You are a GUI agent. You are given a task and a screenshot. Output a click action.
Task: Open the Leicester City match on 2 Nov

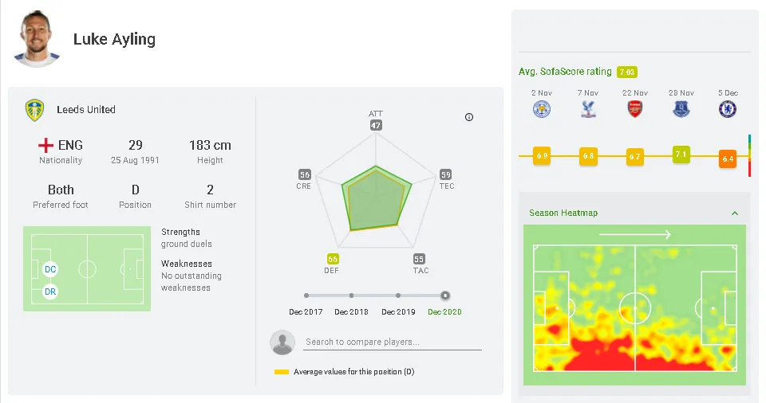(543, 109)
